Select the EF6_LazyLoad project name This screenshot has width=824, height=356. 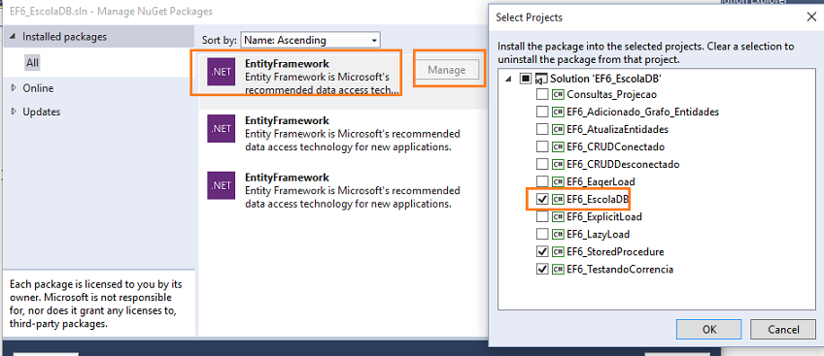598,235
